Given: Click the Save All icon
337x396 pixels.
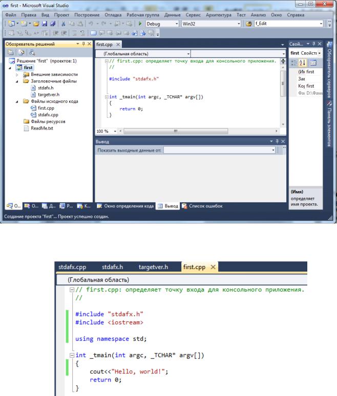Looking at the screenshot, I should pyautogui.click(x=53, y=24).
